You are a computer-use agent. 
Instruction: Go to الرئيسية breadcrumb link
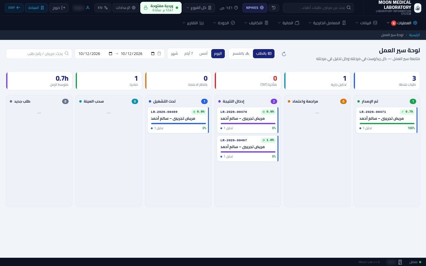pyautogui.click(x=414, y=35)
